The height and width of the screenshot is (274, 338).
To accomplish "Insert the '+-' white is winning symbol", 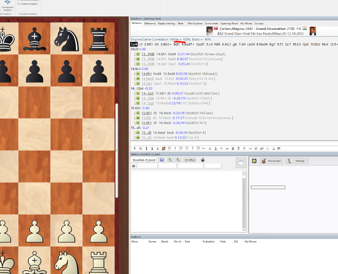I will pyautogui.click(x=204, y=148).
